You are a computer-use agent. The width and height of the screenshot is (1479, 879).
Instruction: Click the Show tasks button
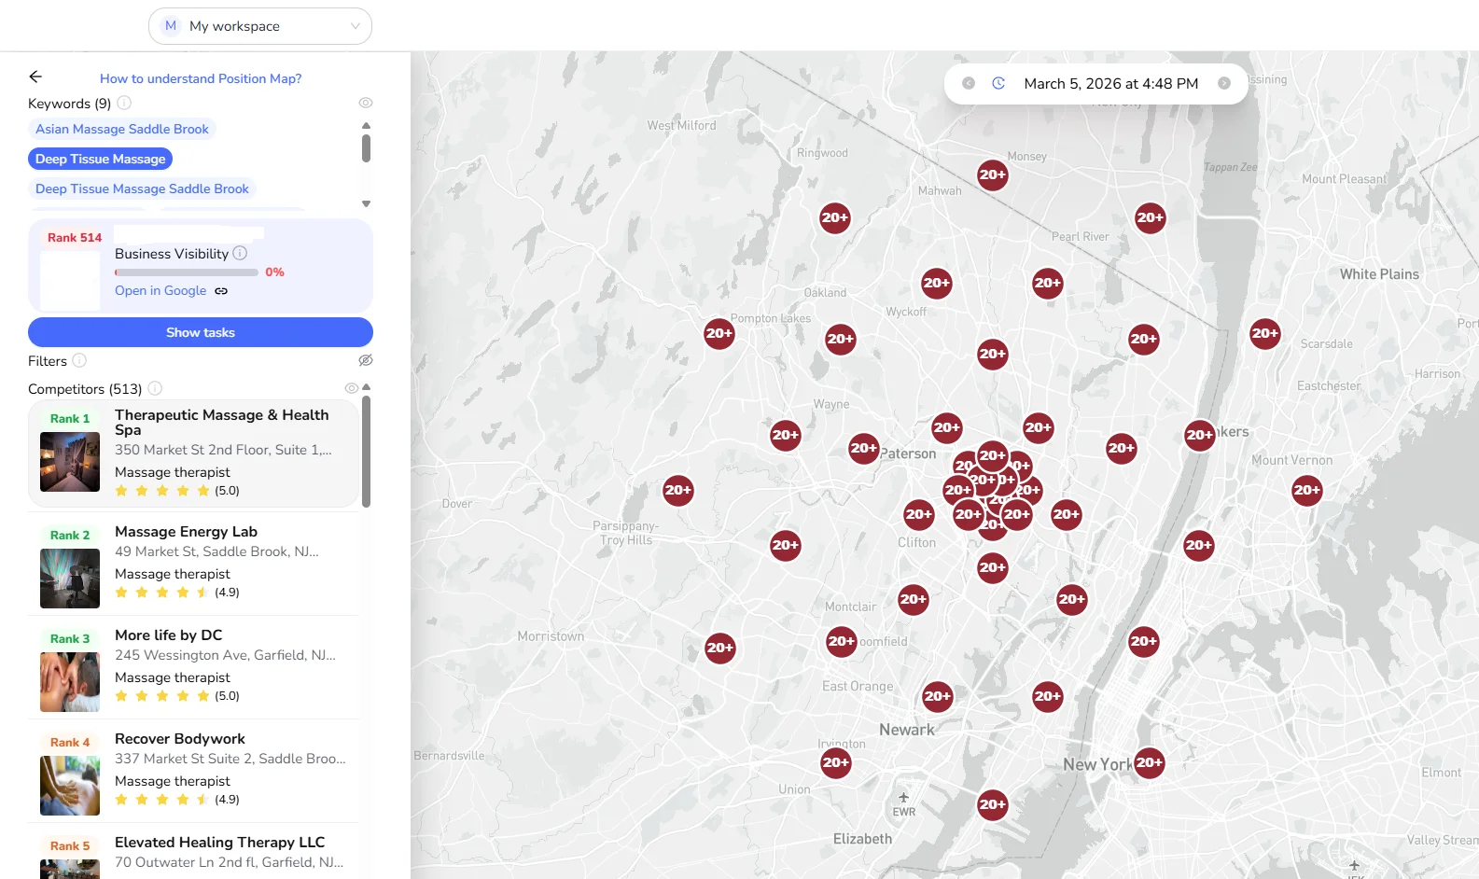coord(201,332)
